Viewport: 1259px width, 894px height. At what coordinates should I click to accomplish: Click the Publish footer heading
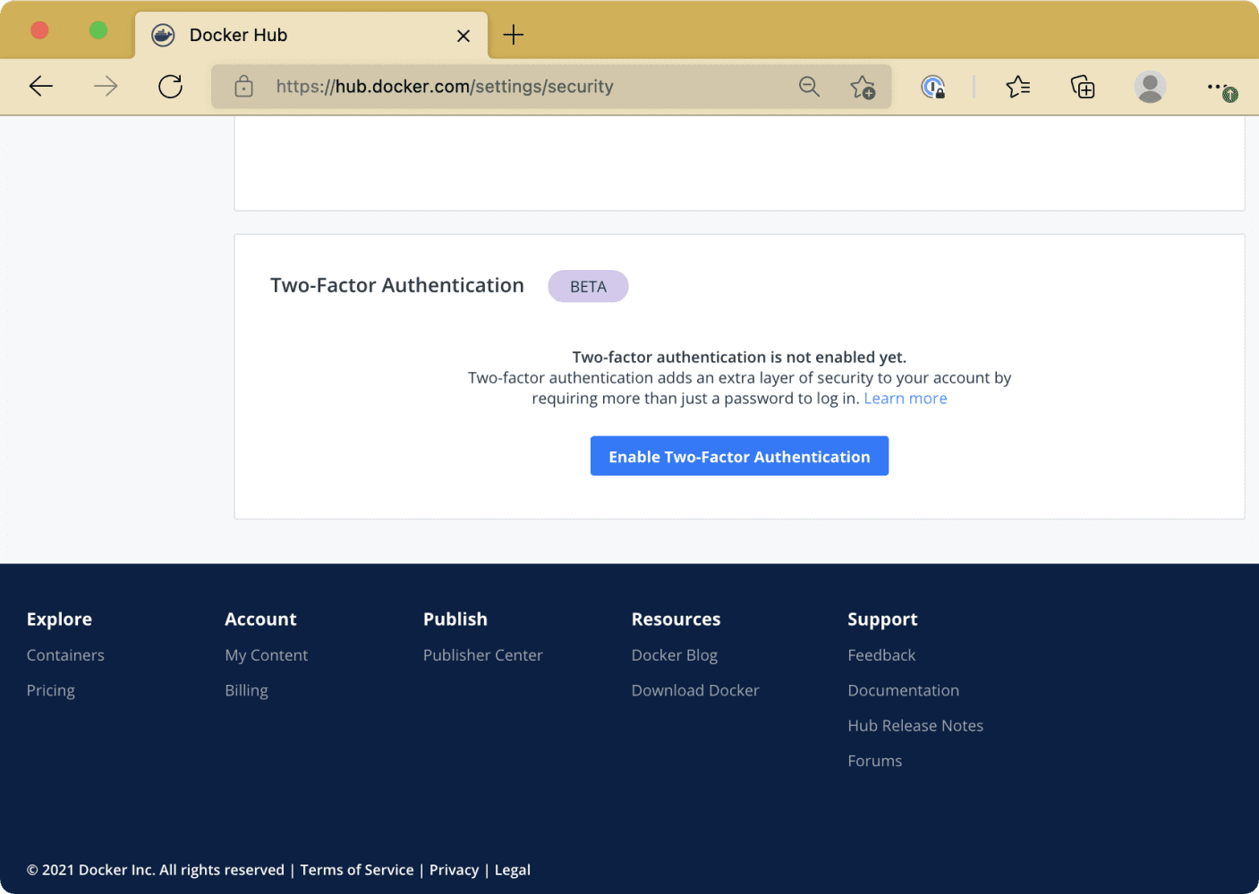pos(455,620)
